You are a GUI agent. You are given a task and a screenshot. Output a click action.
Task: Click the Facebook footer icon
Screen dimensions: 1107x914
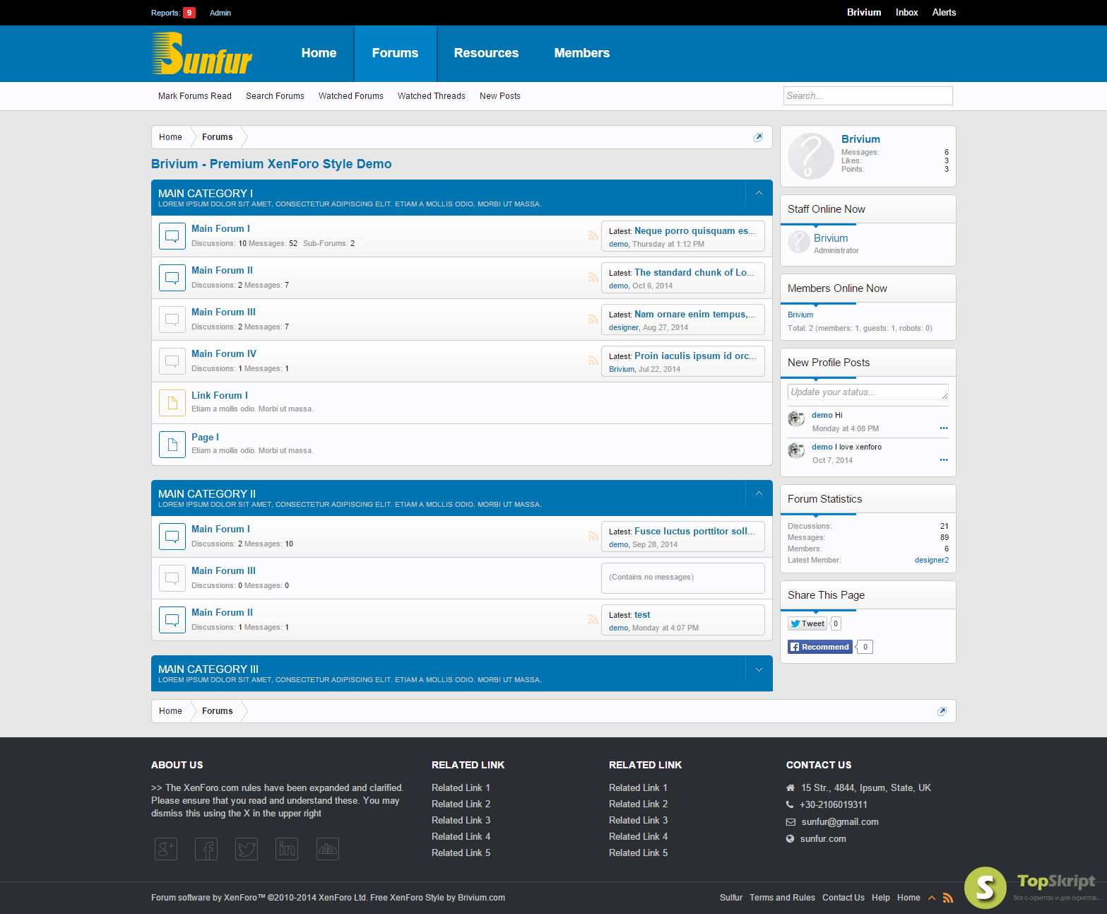206,849
